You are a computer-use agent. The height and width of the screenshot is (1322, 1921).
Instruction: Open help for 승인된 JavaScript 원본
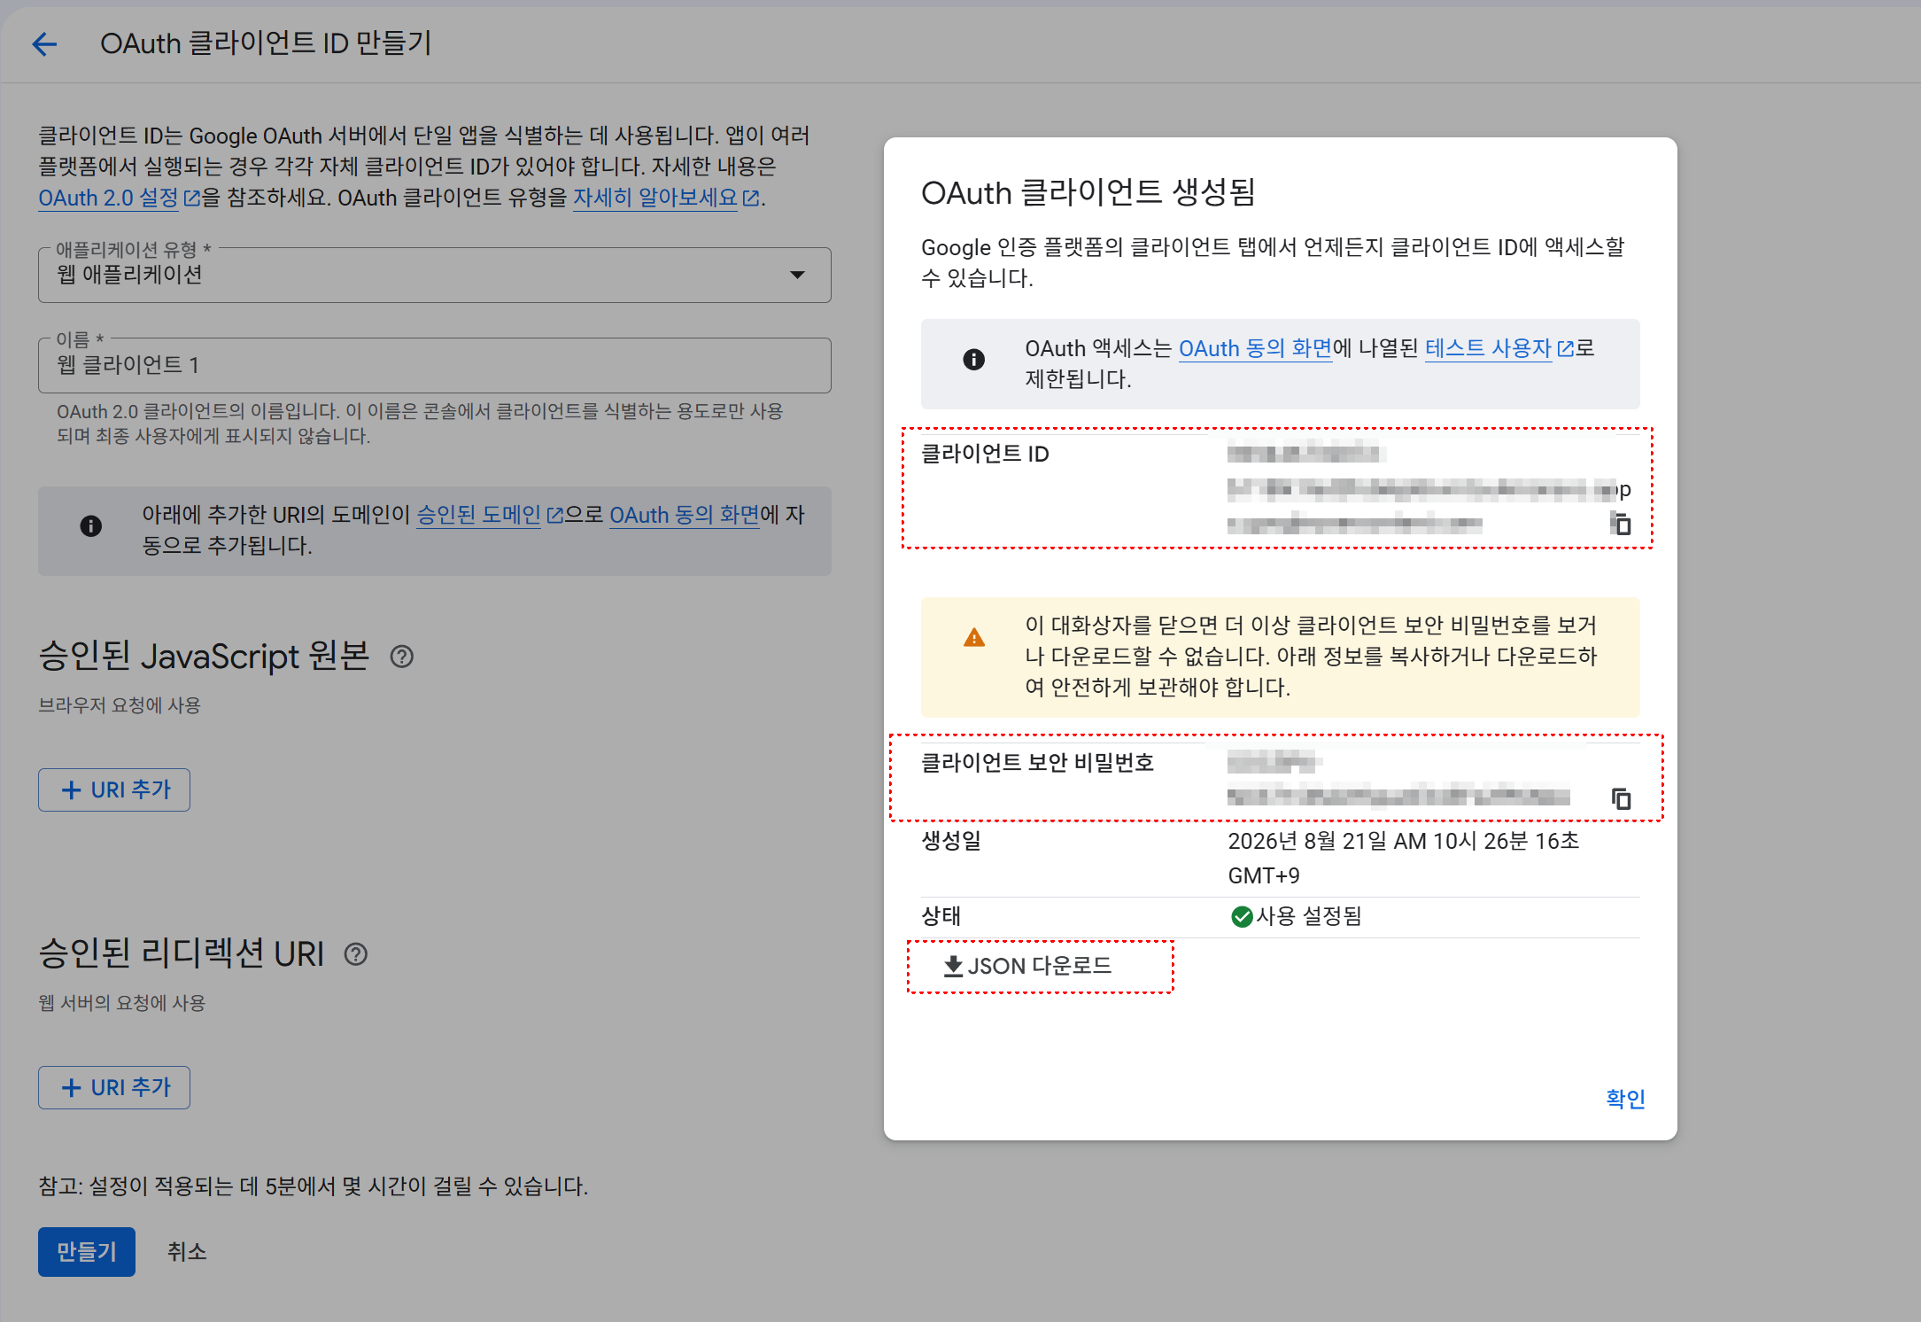(402, 657)
